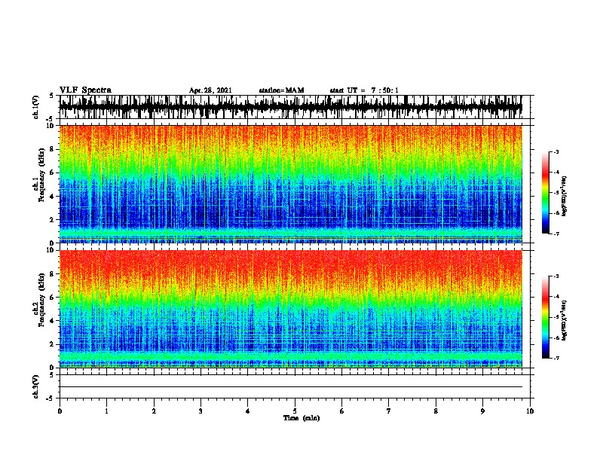The width and height of the screenshot is (597, 461).
Task: Click time axis tick label "3"
Action: pyautogui.click(x=201, y=411)
